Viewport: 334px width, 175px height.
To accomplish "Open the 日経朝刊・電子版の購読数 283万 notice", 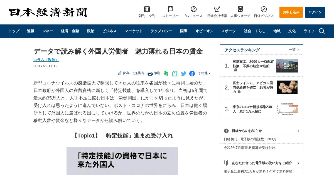I will (250, 139).
